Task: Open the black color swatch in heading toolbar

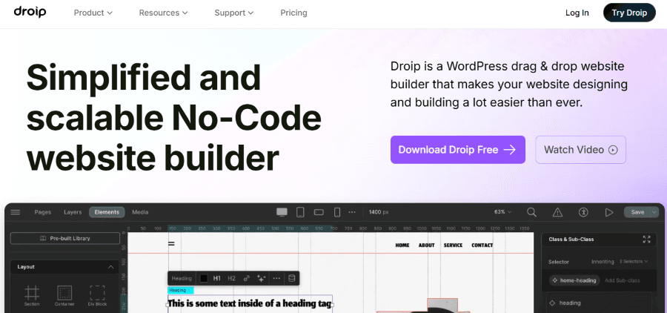Action: coord(204,278)
